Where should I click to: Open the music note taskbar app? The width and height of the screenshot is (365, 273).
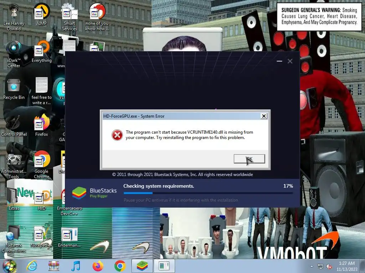pos(76,266)
